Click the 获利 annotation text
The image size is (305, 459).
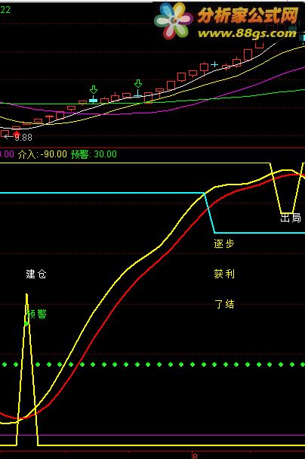[x=224, y=274]
